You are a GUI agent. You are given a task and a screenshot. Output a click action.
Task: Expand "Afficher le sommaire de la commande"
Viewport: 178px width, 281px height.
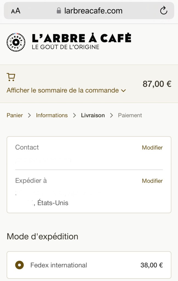tap(63, 90)
